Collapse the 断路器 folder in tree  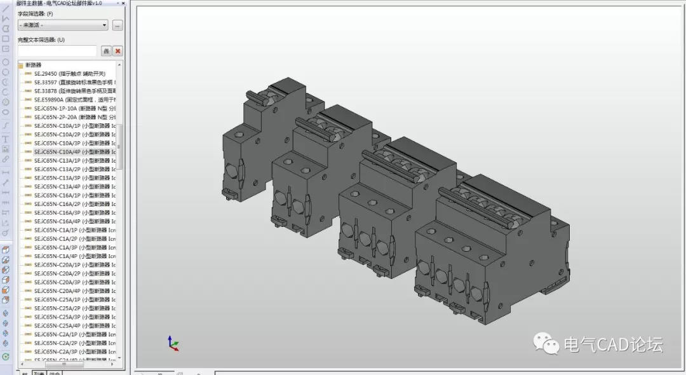pos(21,65)
